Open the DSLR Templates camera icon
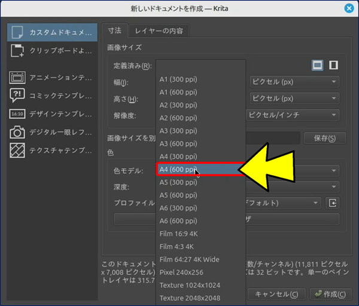Image resolution: width=359 pixels, height=306 pixels. click(18, 133)
